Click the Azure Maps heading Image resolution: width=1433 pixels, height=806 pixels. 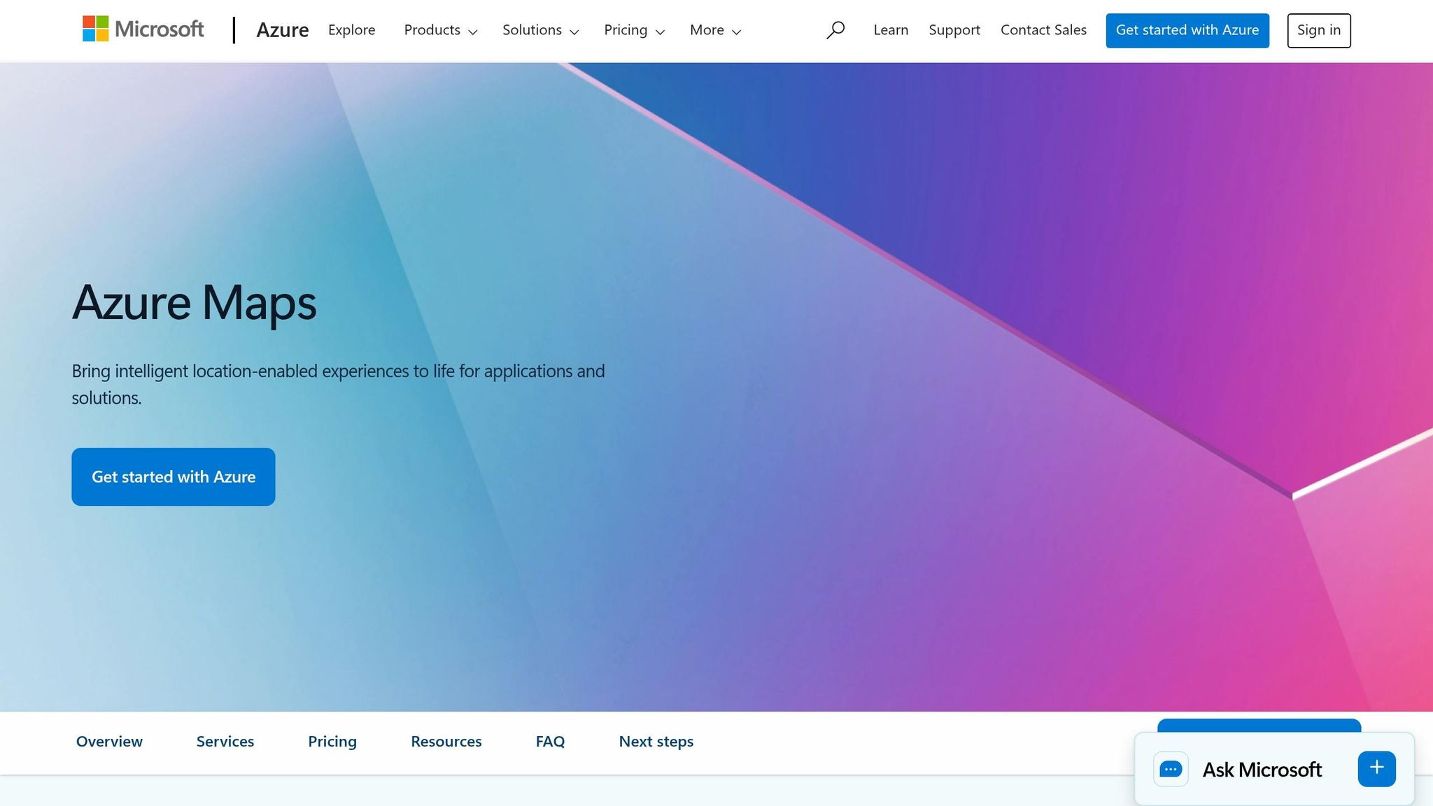click(x=195, y=302)
